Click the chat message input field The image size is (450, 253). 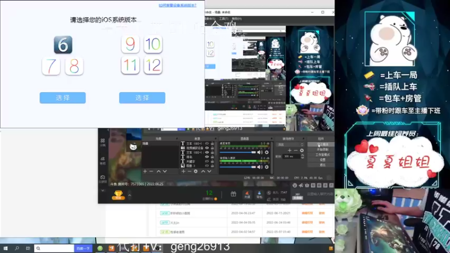coord(319,195)
